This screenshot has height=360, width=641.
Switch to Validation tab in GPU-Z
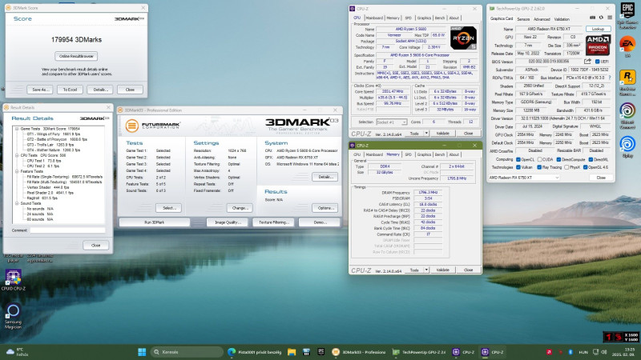tap(562, 19)
